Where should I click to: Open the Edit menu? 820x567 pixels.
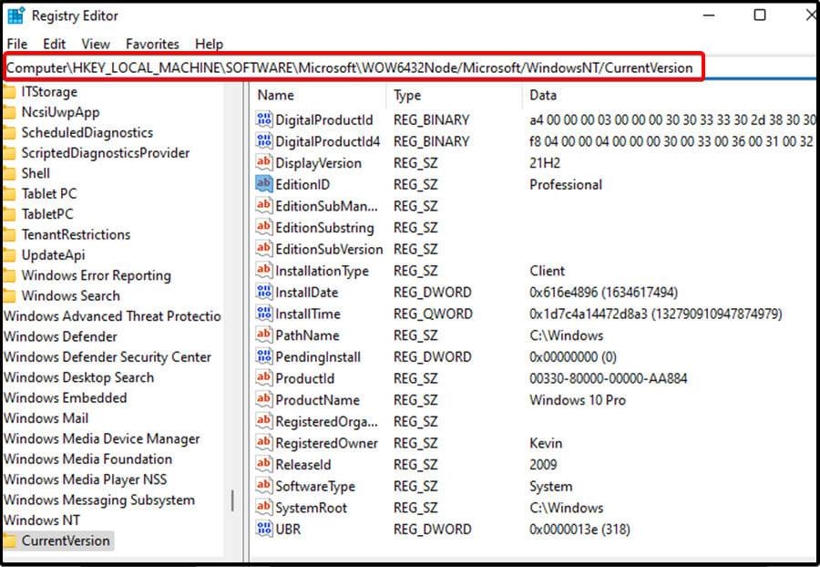(x=54, y=43)
